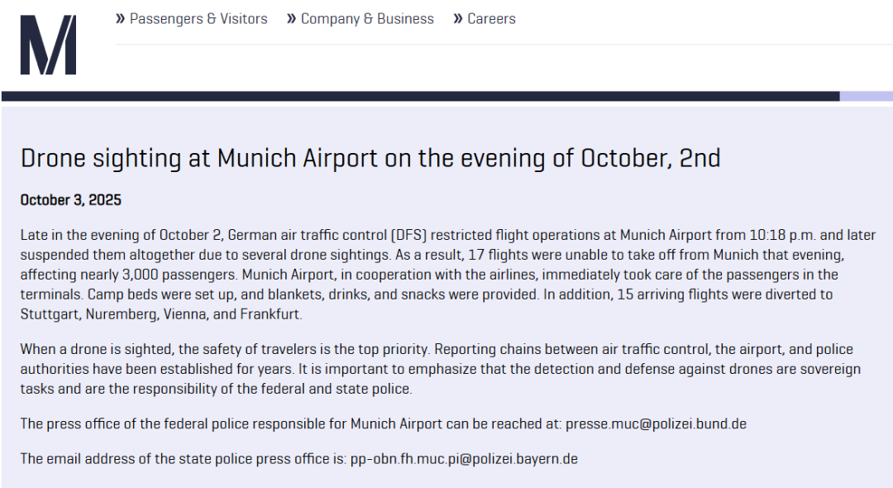Click the light purple bar segment
Viewport: 893px width, 488px height.
866,96
